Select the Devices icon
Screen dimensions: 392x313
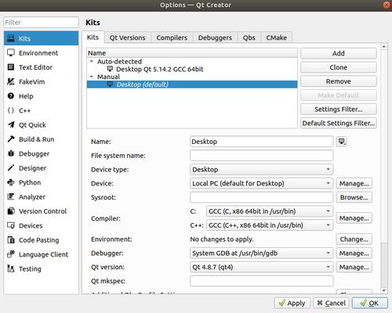[11, 225]
